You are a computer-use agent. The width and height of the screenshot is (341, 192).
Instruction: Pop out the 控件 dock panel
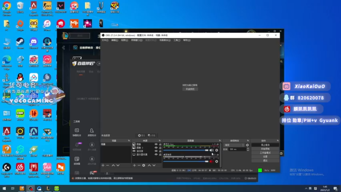tap(278, 141)
